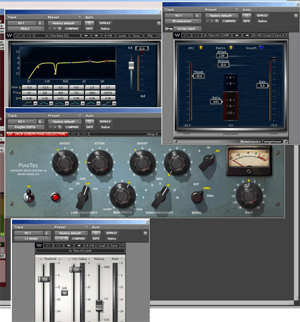Click next preset arrow in L1 limiter
Viewport: 300px width, 322px height.
coord(79,245)
